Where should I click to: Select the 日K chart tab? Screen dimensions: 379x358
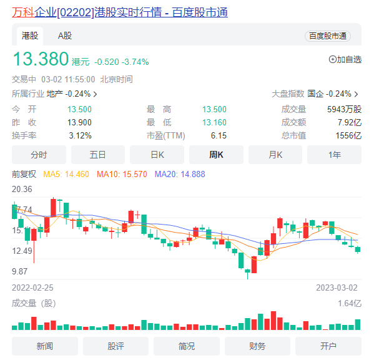click(157, 155)
